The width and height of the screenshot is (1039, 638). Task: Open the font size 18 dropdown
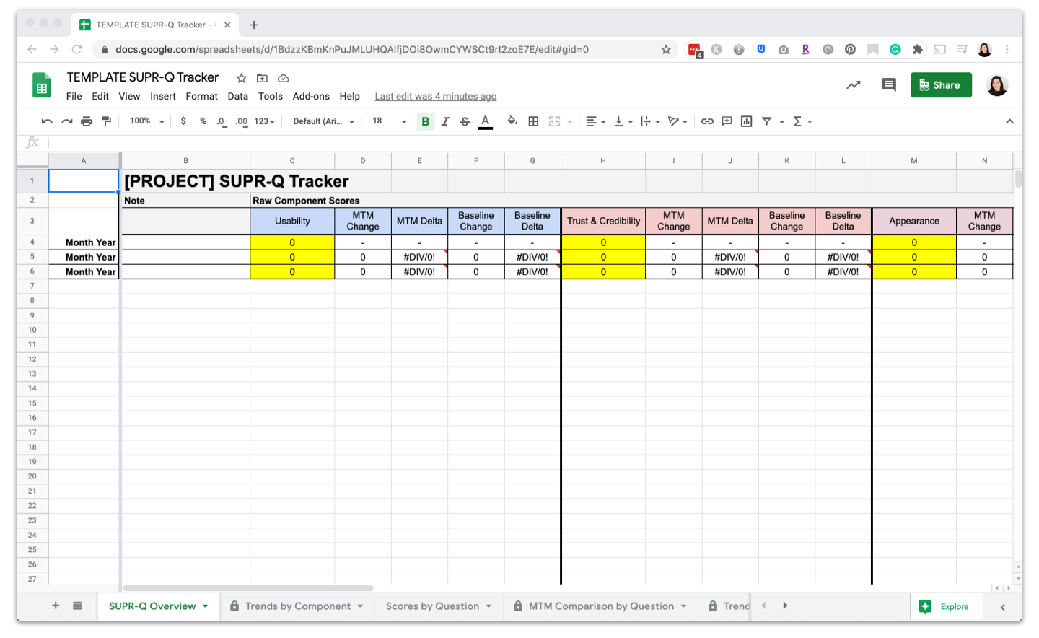point(390,121)
